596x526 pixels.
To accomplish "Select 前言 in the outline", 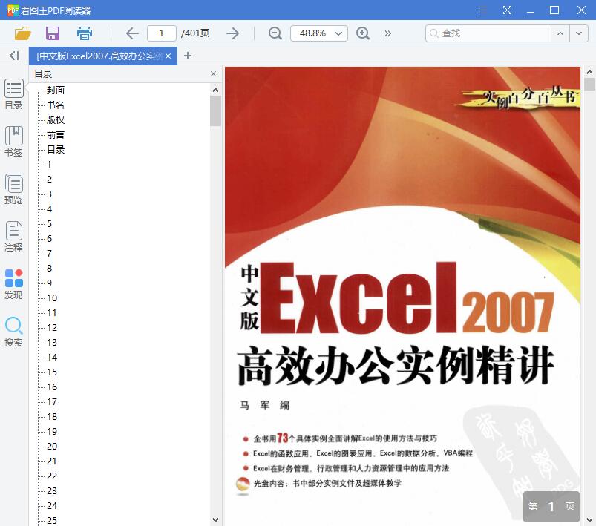I will (56, 134).
